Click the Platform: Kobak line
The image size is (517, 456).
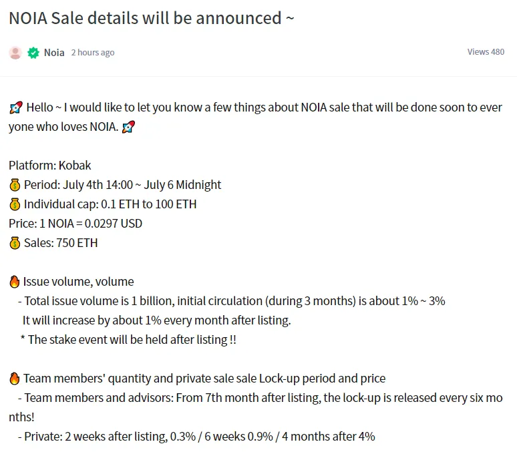(x=50, y=166)
